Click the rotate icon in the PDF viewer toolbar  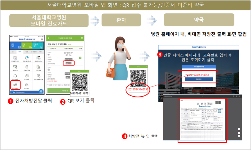[x=234, y=96]
